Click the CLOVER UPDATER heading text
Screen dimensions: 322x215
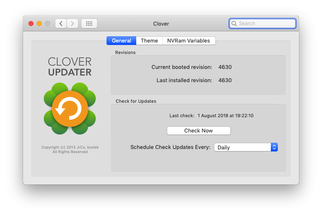click(70, 67)
